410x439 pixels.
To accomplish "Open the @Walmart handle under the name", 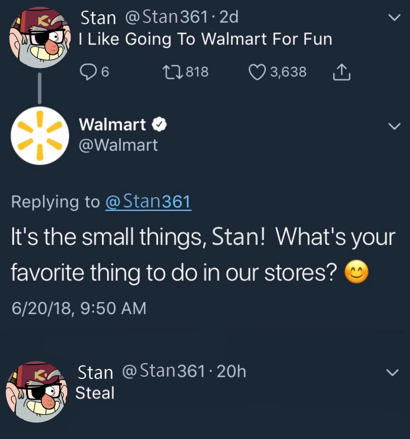I will click(x=118, y=145).
